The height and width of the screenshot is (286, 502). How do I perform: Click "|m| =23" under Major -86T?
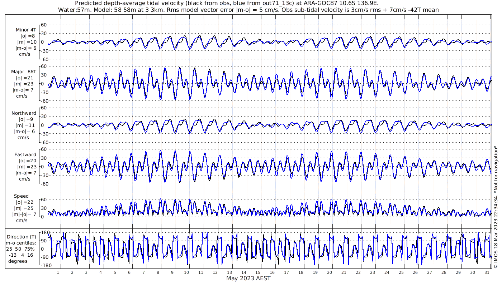(27, 84)
